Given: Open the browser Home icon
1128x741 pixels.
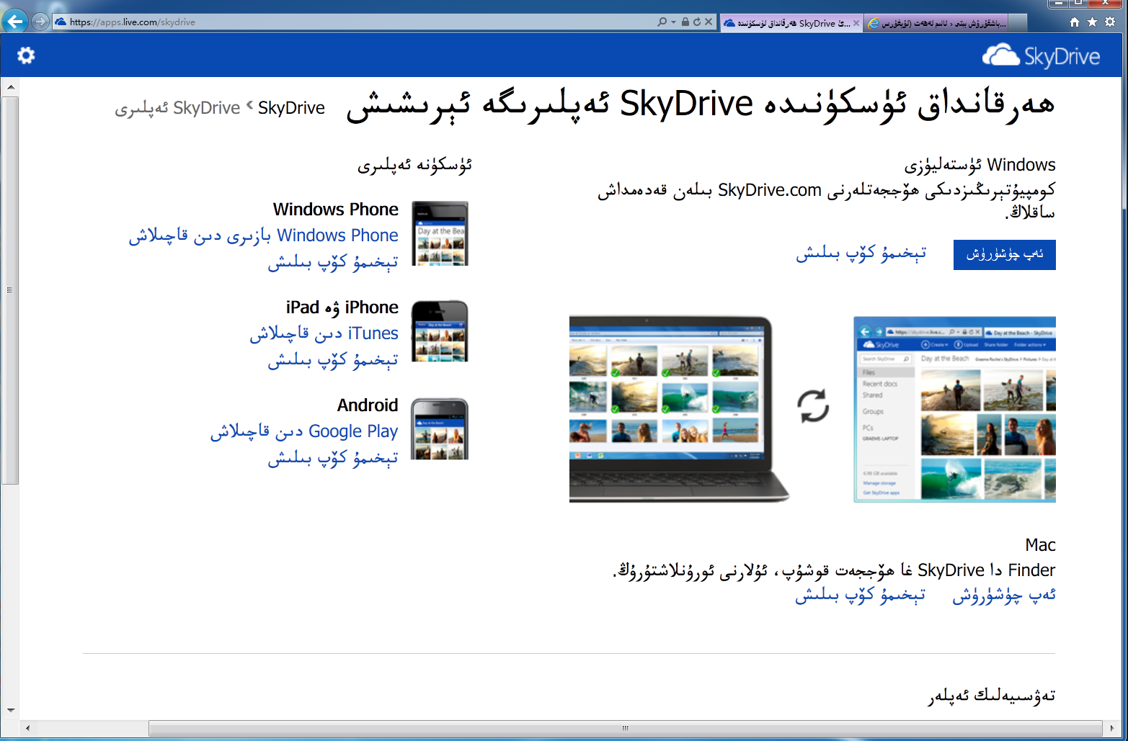Looking at the screenshot, I should [x=1075, y=22].
